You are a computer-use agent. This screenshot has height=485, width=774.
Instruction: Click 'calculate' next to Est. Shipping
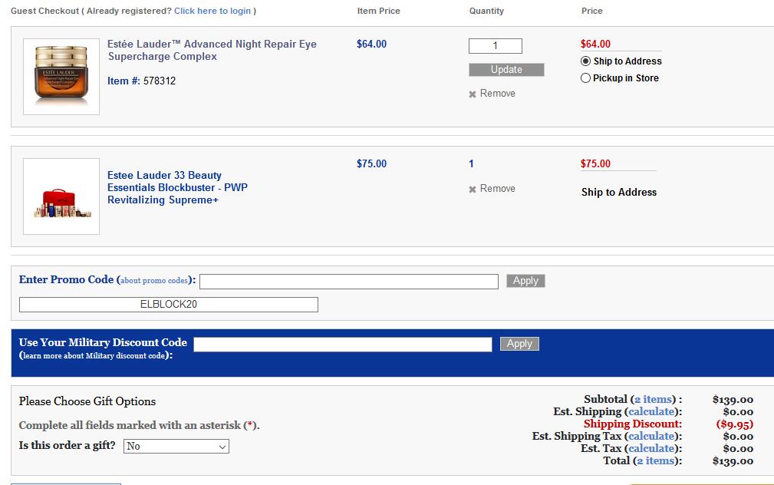(x=651, y=412)
